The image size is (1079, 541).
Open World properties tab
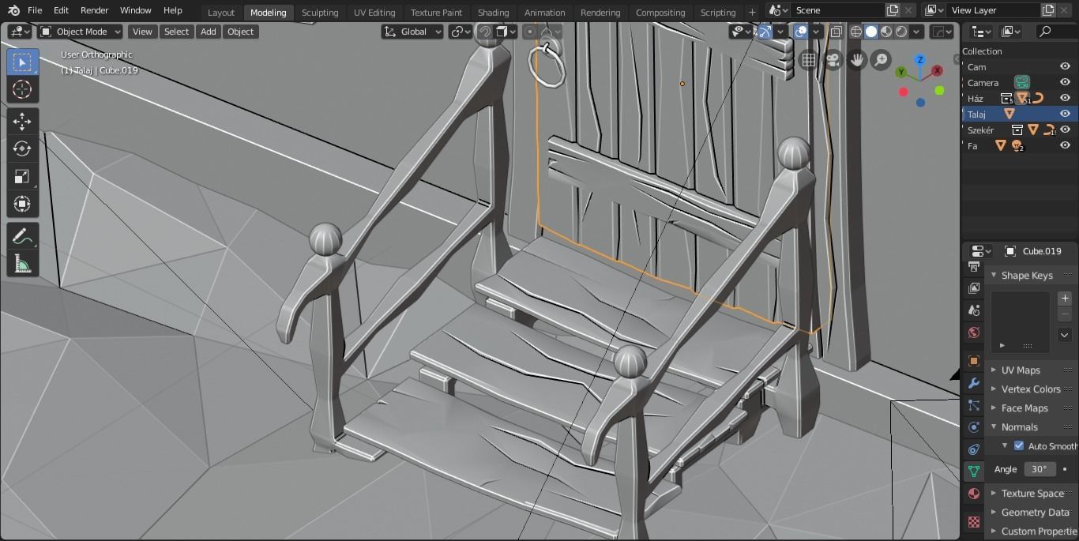973,332
